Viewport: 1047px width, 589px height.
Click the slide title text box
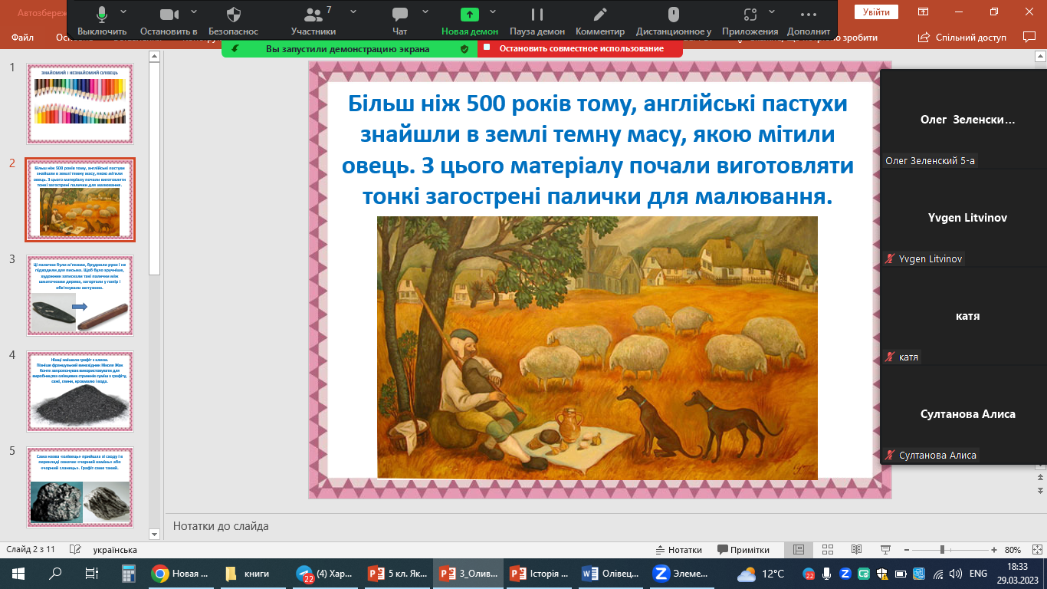[598, 150]
